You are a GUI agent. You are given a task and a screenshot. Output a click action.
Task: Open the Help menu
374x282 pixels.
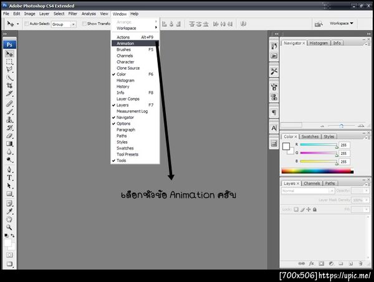pyautogui.click(x=134, y=14)
